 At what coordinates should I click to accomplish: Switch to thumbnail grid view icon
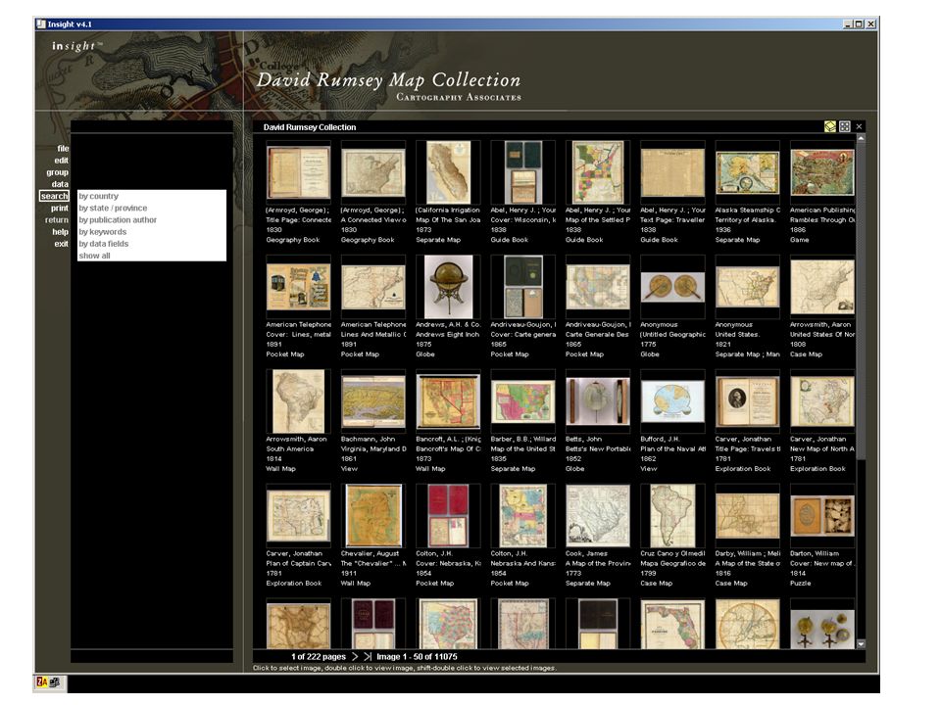coord(845,126)
